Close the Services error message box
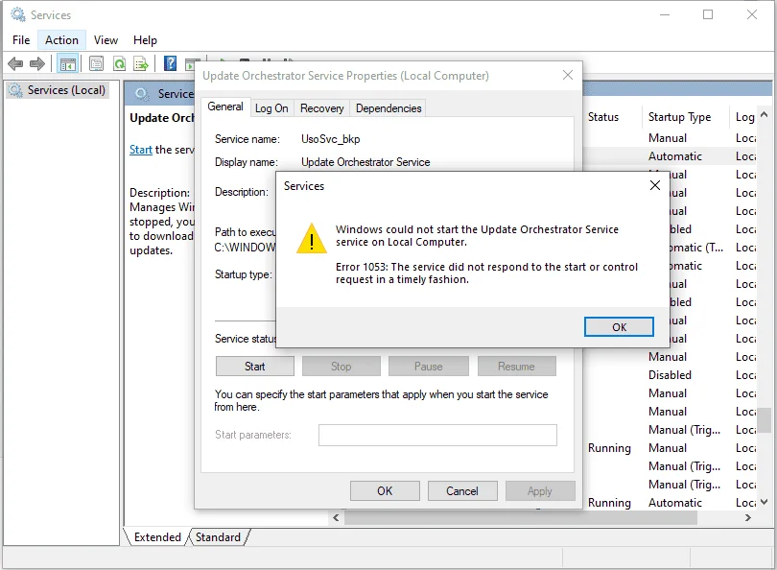Screen dimensions: 777x570 click(654, 185)
